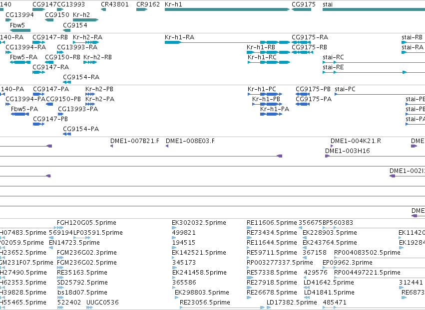Select the EK302032.5prime EST label
This screenshot has height=310, width=425.
click(x=199, y=223)
